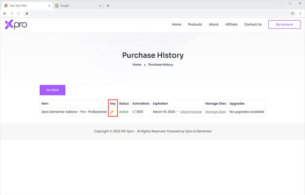Bookmark page using the star icon
The height and width of the screenshot is (195, 305).
292,13
